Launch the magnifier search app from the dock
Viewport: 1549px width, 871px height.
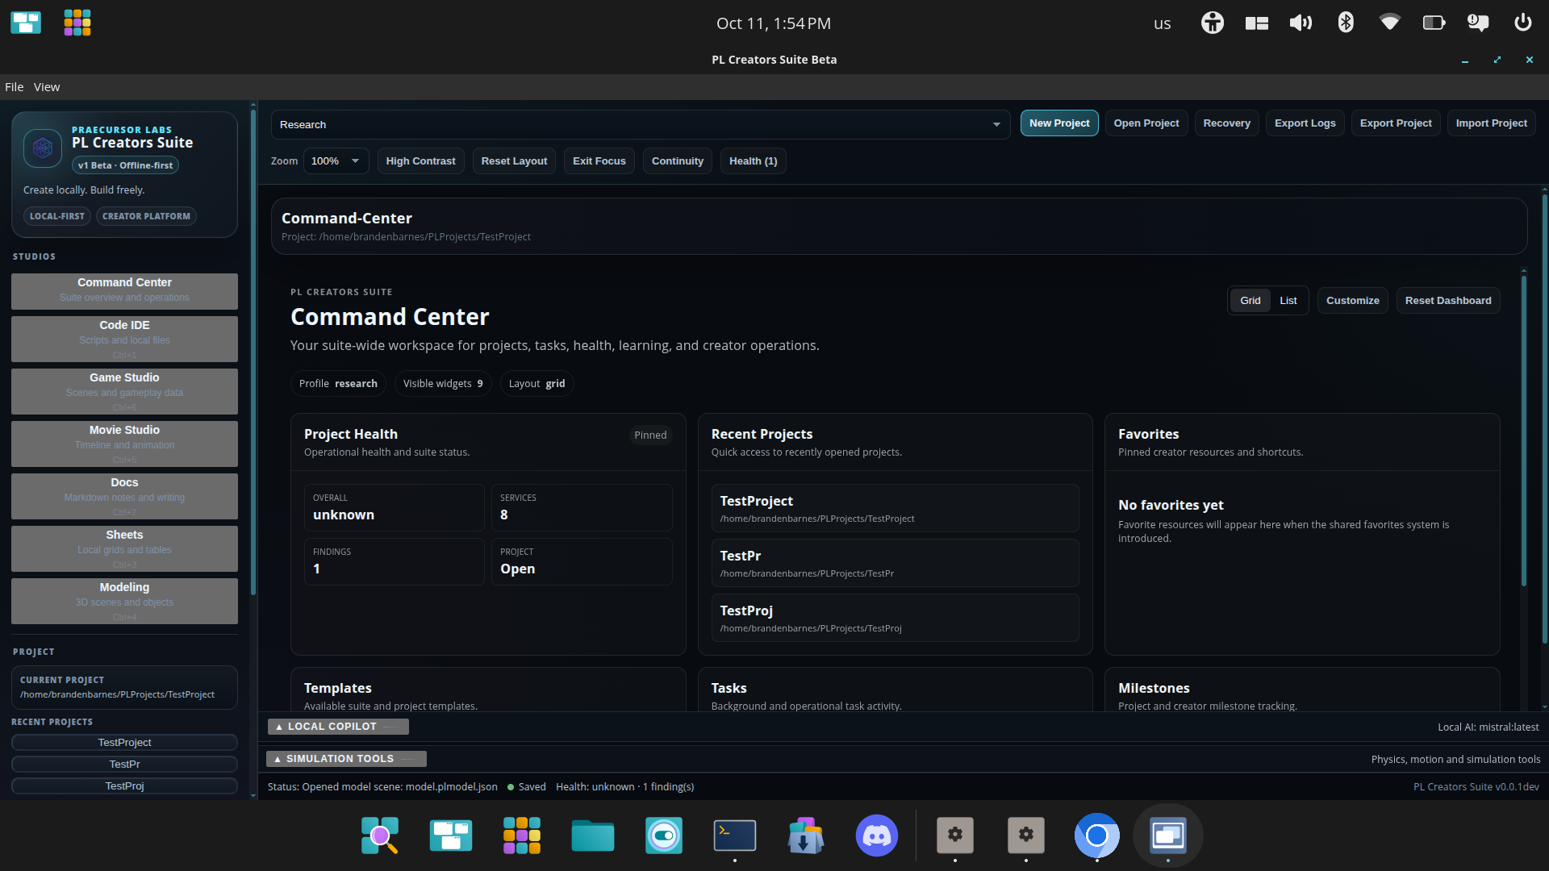pyautogui.click(x=380, y=836)
